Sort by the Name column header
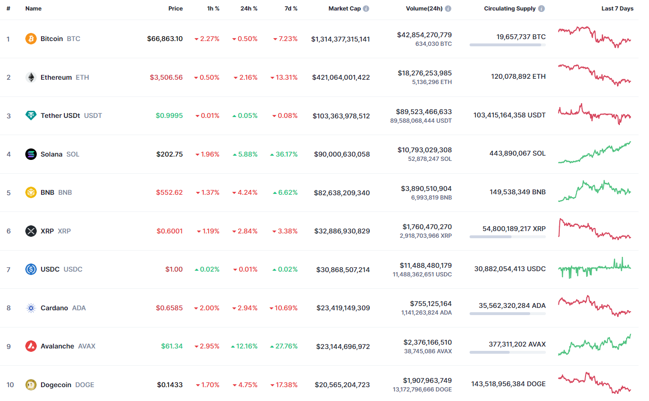This screenshot has height=401, width=649. (33, 9)
